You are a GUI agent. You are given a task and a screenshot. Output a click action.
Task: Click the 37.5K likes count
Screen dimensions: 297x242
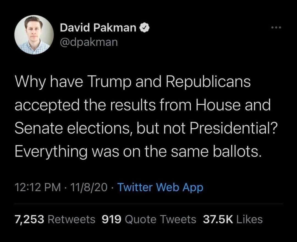(x=218, y=219)
